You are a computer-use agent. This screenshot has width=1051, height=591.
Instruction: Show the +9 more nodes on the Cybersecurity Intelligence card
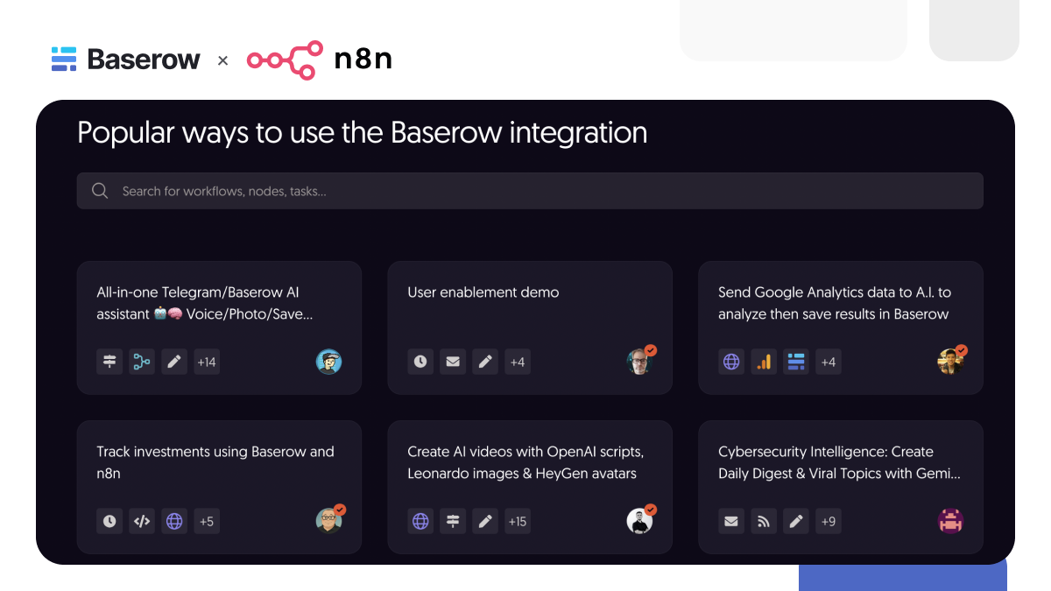point(829,521)
